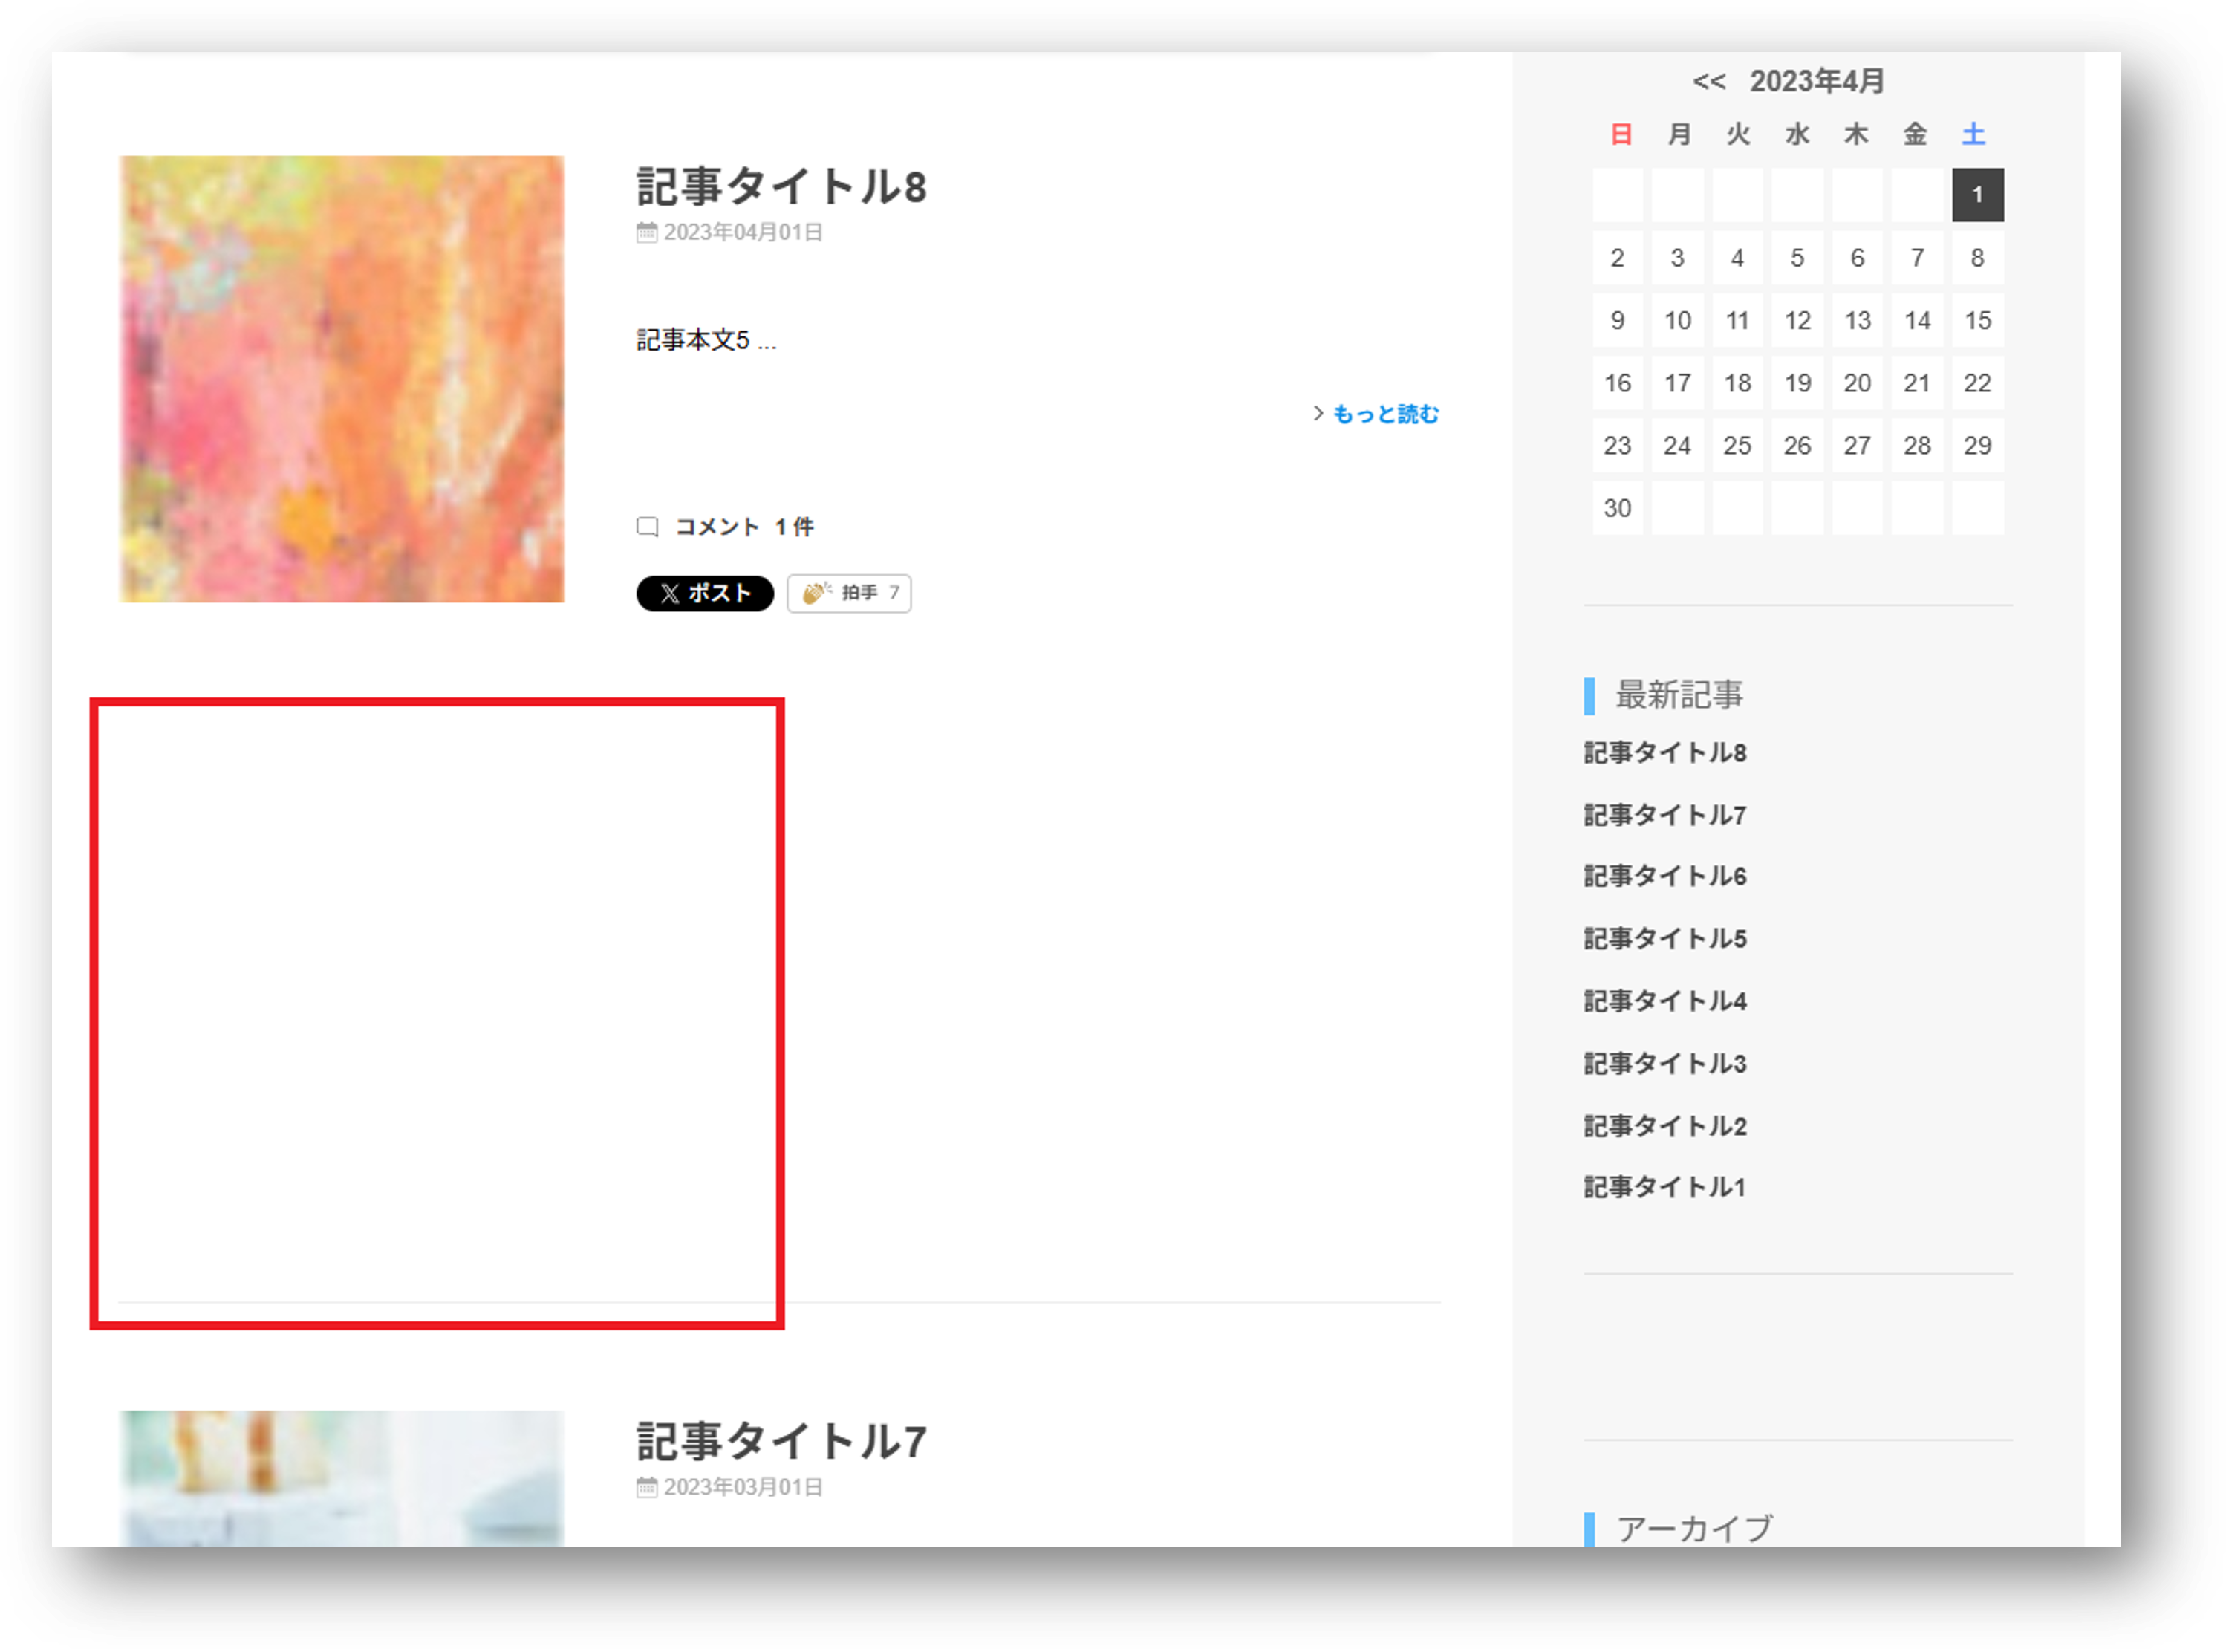The height and width of the screenshot is (1652, 2226).
Task: Click the 2023年4月 calendar header
Action: 1816,82
